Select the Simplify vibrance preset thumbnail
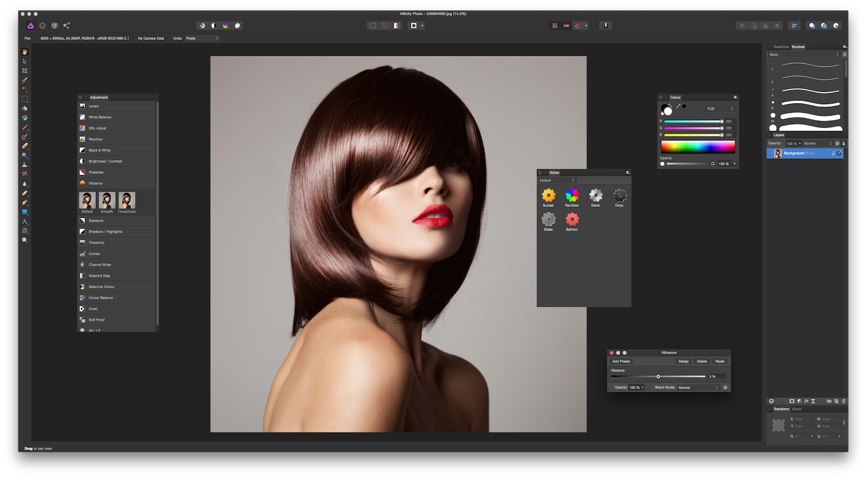 point(107,201)
